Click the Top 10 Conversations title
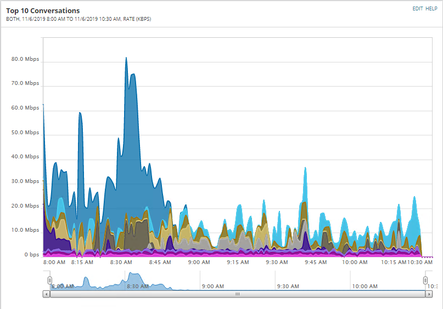This screenshot has width=443, height=309. [x=43, y=11]
